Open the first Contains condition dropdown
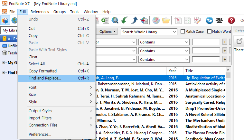The height and width of the screenshot is (140, 244). pyautogui.click(x=164, y=42)
